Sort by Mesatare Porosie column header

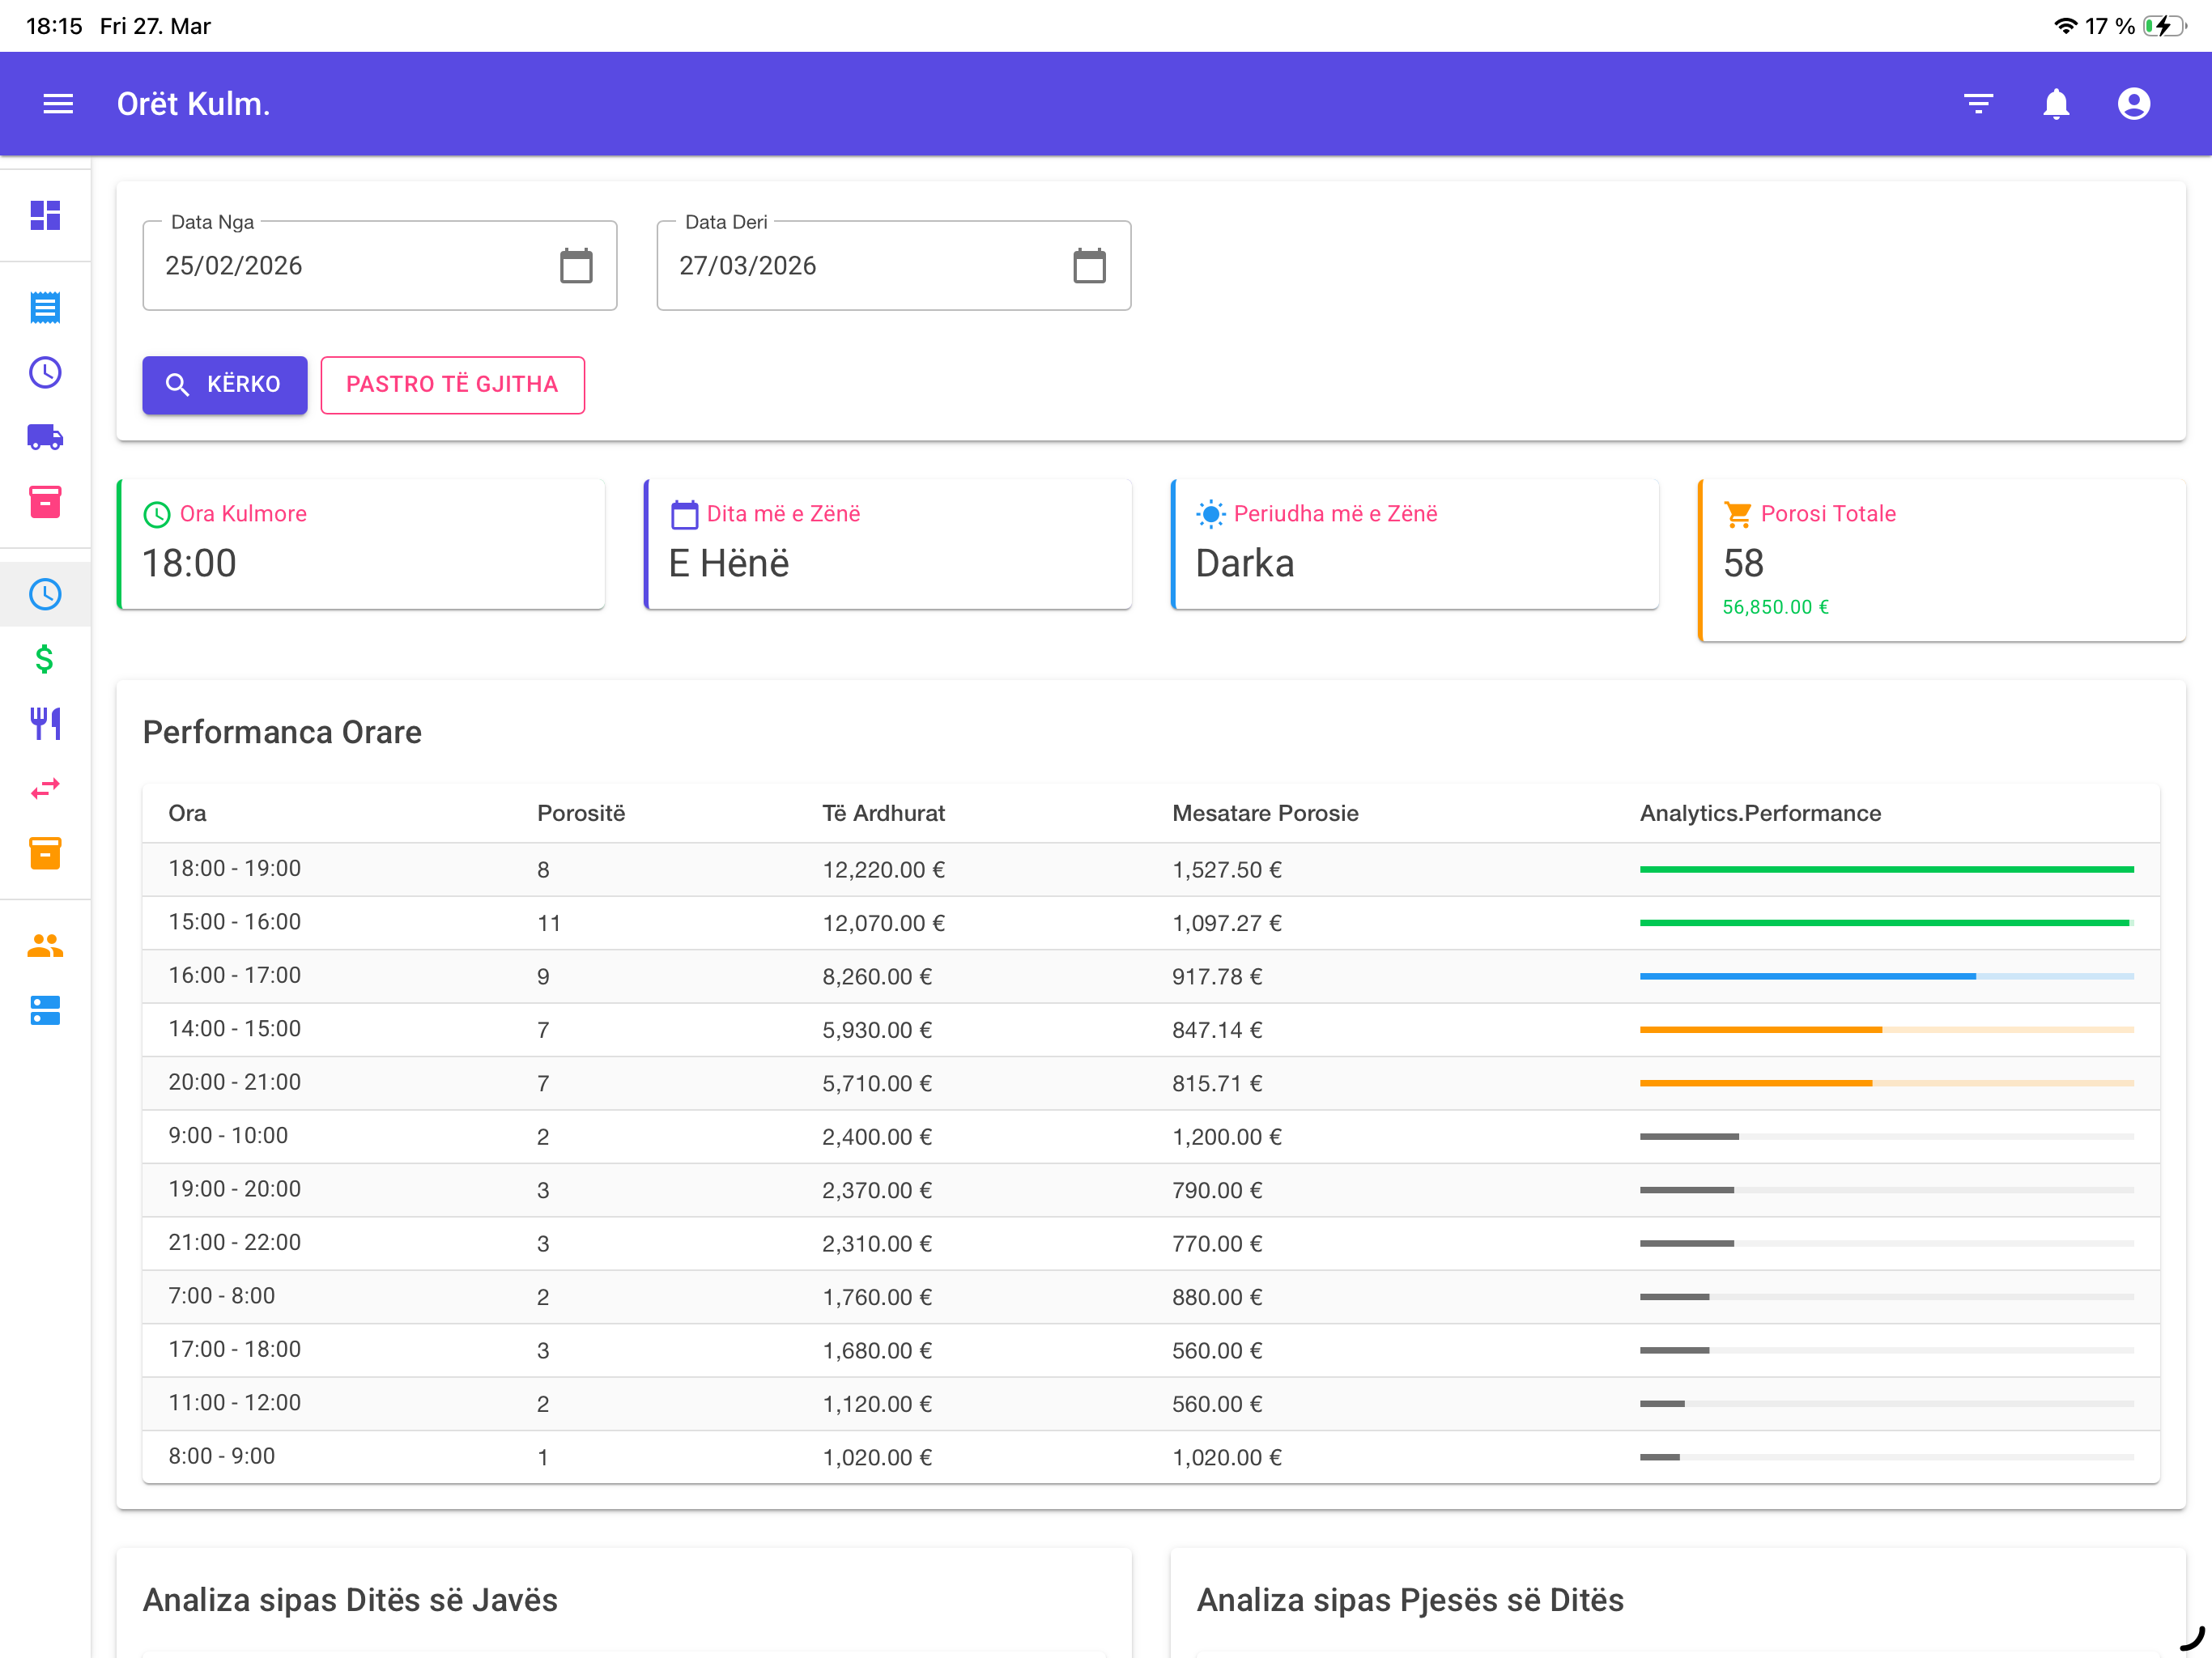1265,813
